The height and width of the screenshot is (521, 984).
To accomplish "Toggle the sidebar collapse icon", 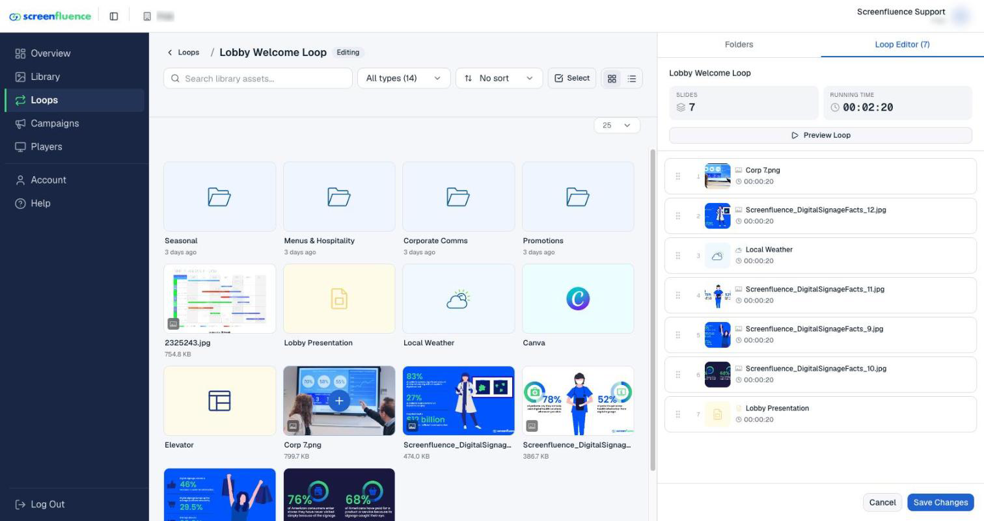I will (114, 16).
